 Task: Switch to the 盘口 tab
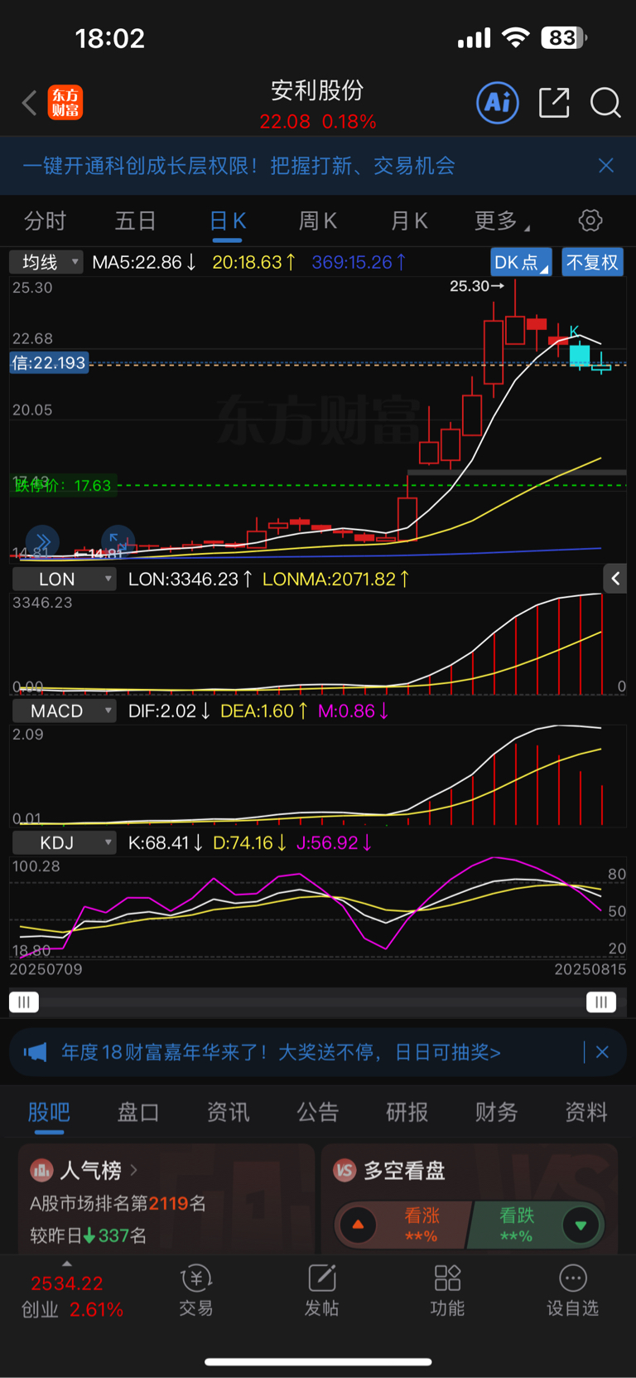point(138,1112)
